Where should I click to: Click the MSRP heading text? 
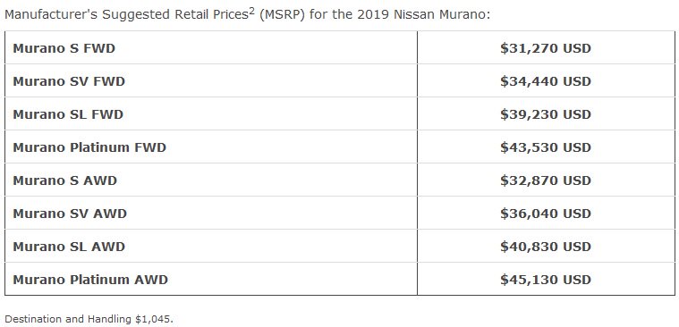click(282, 14)
